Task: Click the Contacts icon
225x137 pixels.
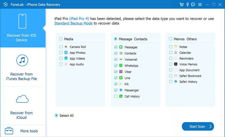Action: [x=121, y=53]
